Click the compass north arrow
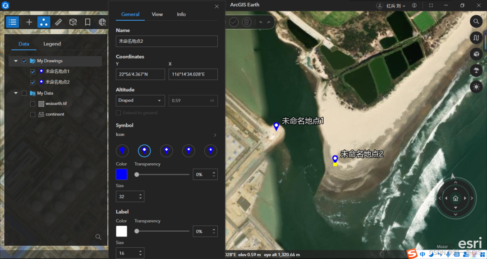Image resolution: width=487 pixels, height=259 pixels. click(x=453, y=176)
